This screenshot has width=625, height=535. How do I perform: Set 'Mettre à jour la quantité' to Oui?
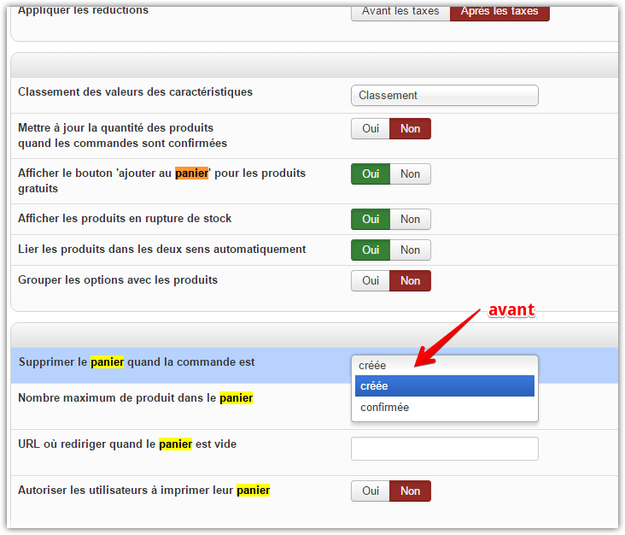[371, 129]
